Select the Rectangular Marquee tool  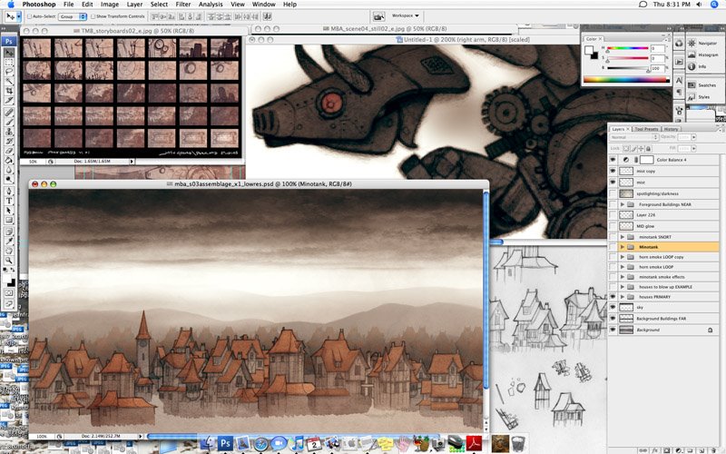[9, 62]
